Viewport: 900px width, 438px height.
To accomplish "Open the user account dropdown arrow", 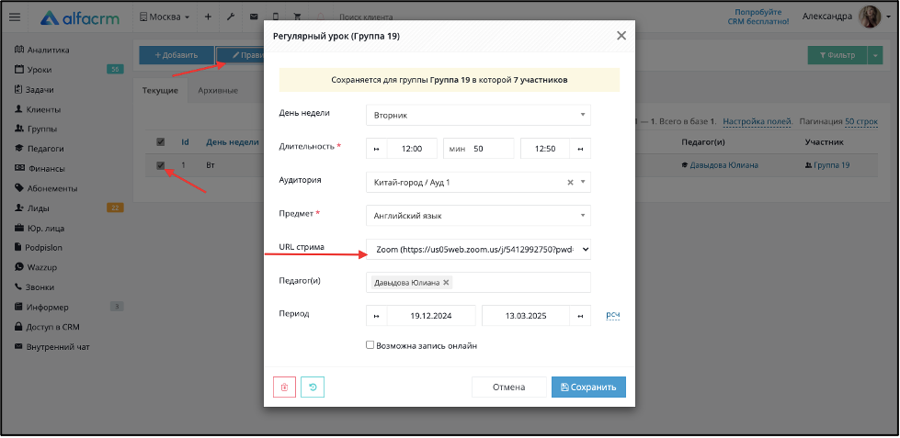I will click(889, 17).
